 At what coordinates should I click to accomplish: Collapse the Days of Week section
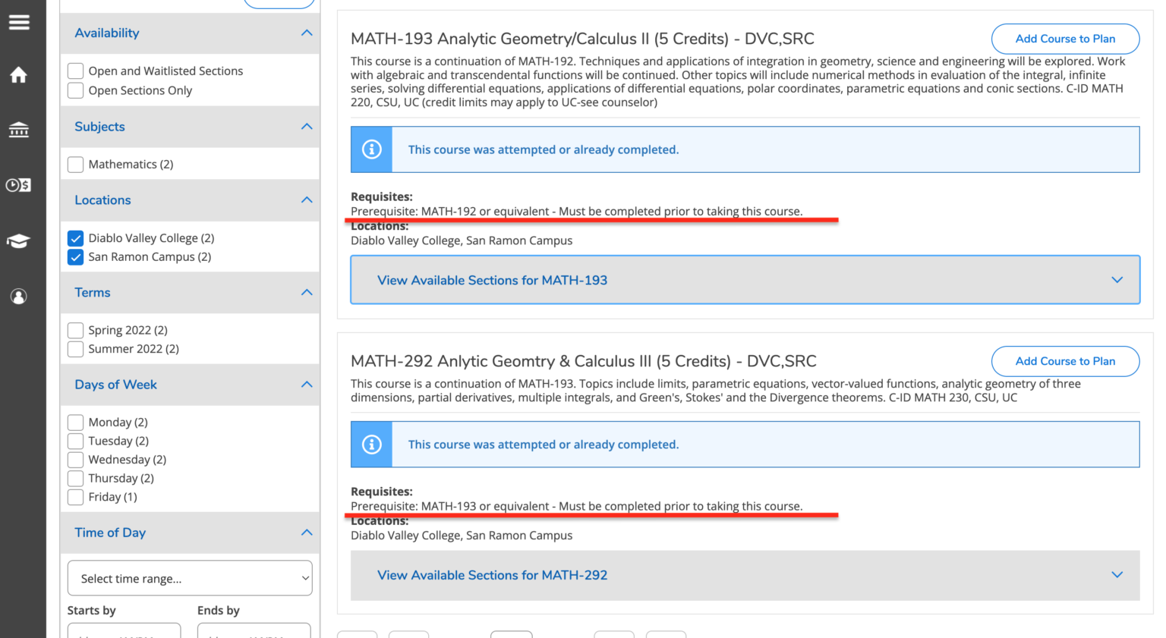(307, 385)
